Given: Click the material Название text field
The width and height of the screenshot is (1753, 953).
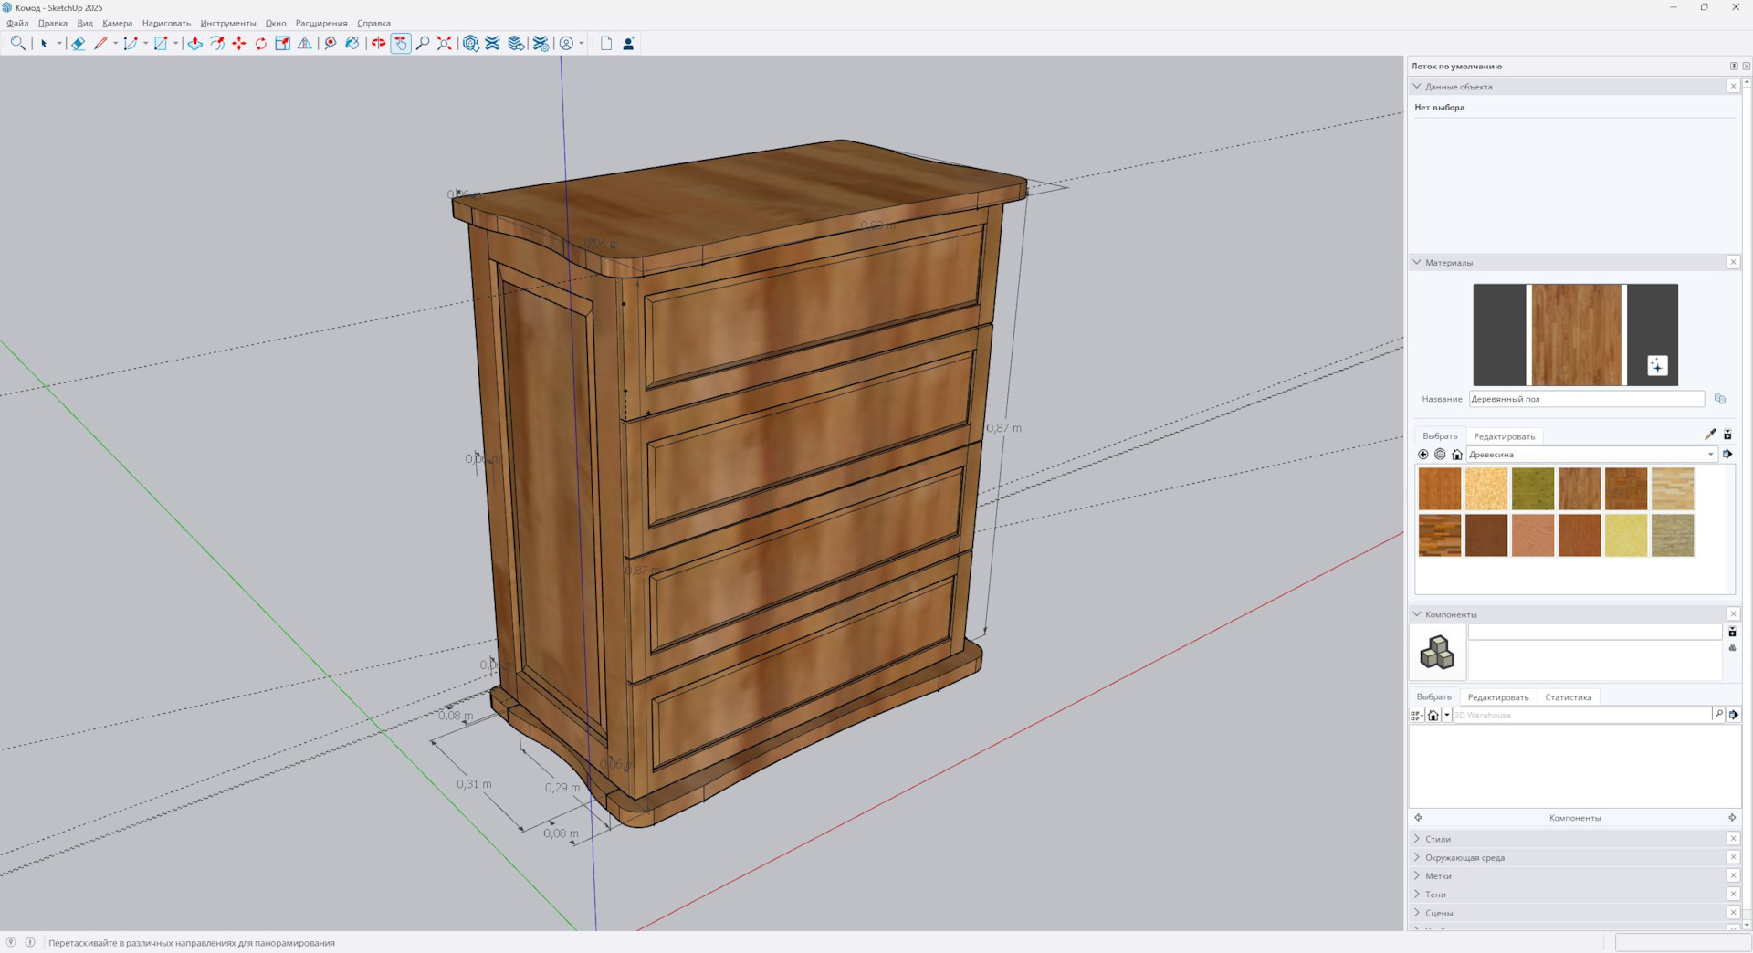Looking at the screenshot, I should [1586, 399].
